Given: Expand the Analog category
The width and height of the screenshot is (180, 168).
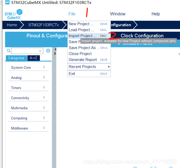Looking at the screenshot, I should tap(28, 77).
